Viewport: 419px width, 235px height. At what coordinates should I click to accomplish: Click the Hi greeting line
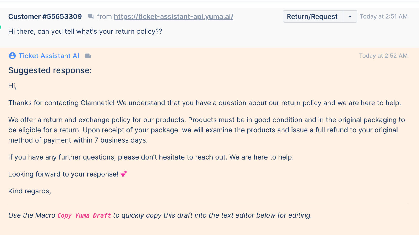(x=13, y=86)
